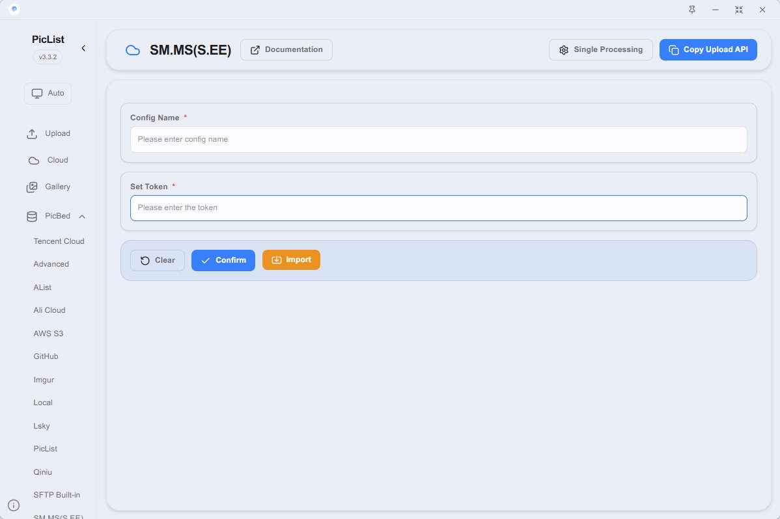Screen dimensions: 780x519
Task: Open the Upload page
Action: [48, 134]
